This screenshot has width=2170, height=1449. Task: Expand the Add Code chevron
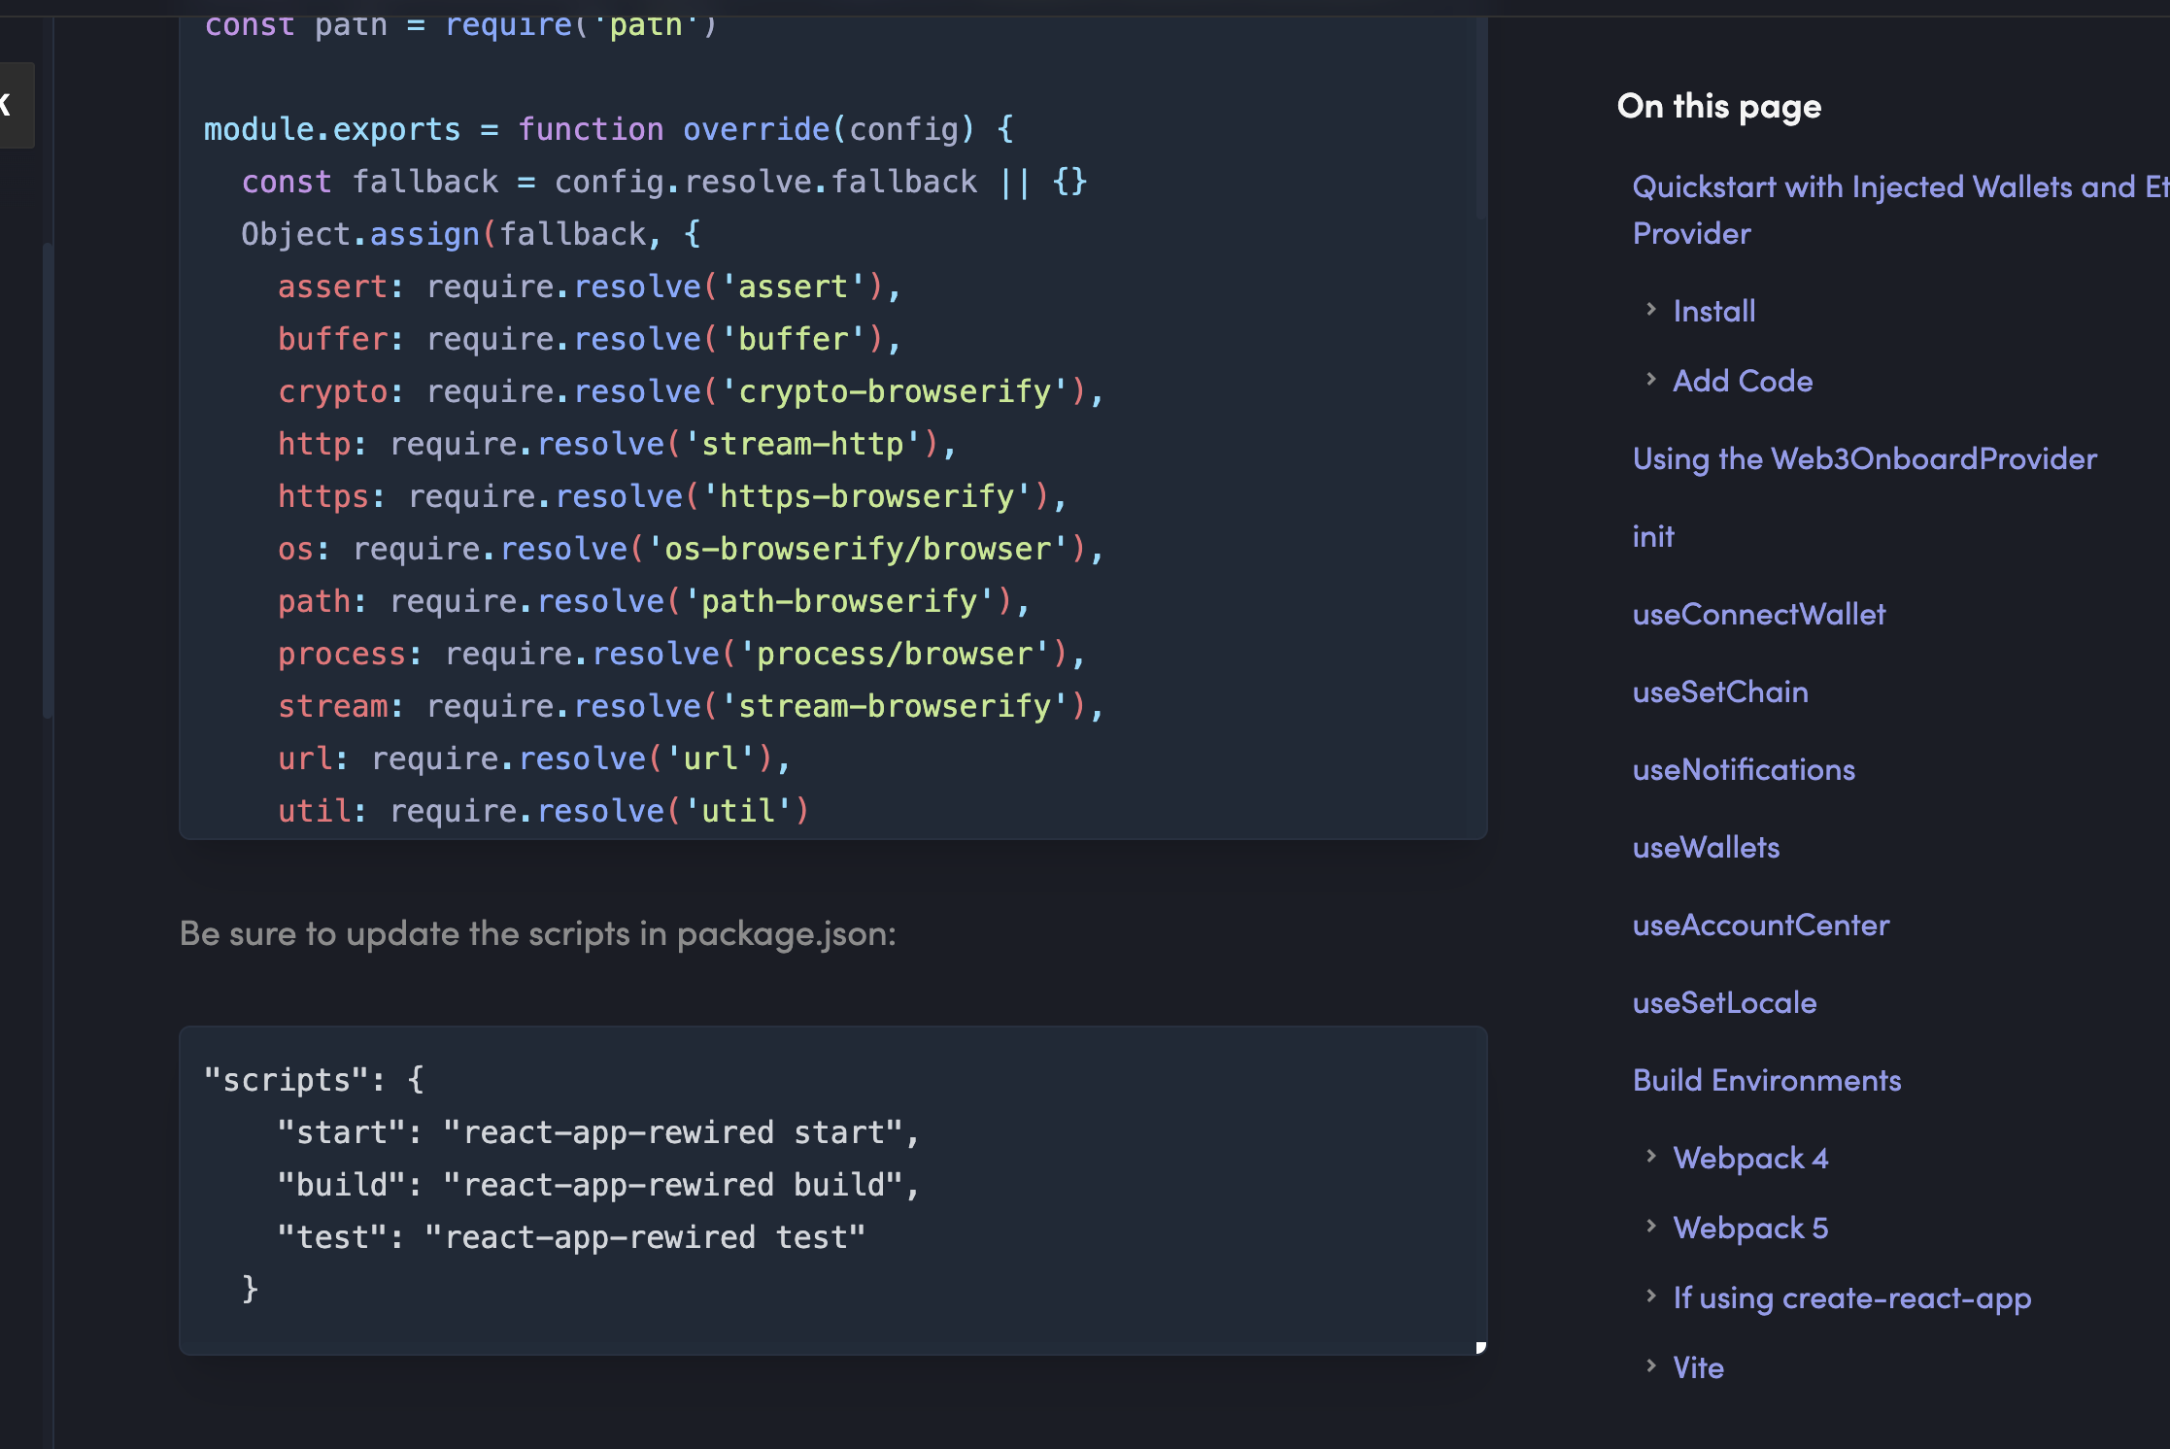pyautogui.click(x=1650, y=380)
